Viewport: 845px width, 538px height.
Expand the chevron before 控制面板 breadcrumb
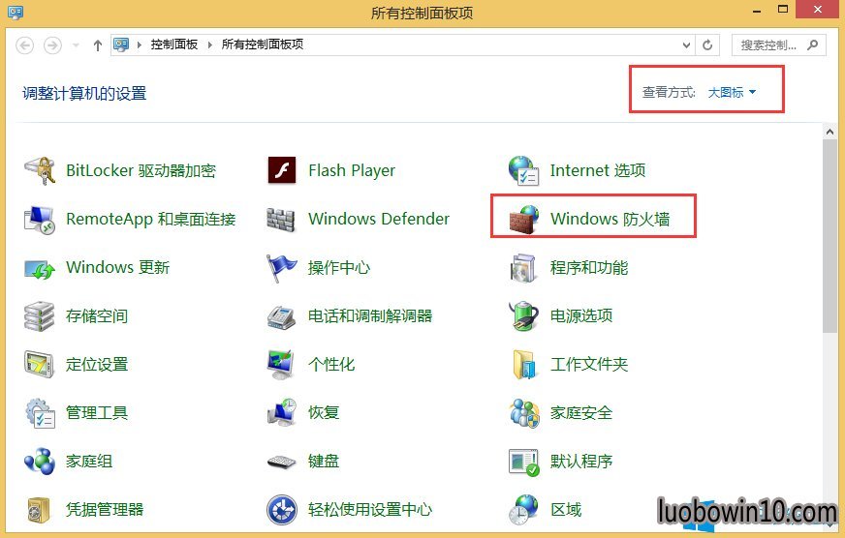click(x=139, y=45)
